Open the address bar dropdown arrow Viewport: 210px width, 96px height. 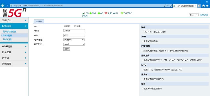(x=168, y=6)
